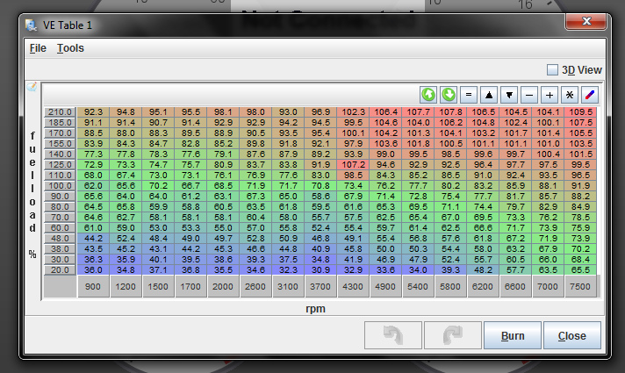This screenshot has width=625, height=373.
Task: Click the Burn button
Action: [x=513, y=335]
